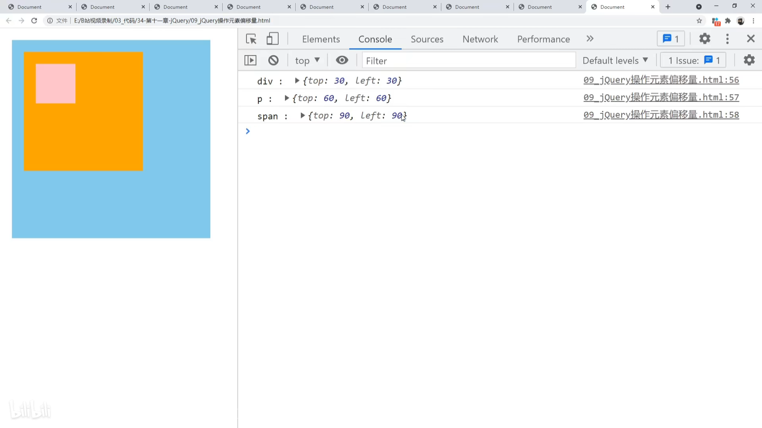Open DevTools three-dot customize menu
This screenshot has width=762, height=428.
pos(727,39)
